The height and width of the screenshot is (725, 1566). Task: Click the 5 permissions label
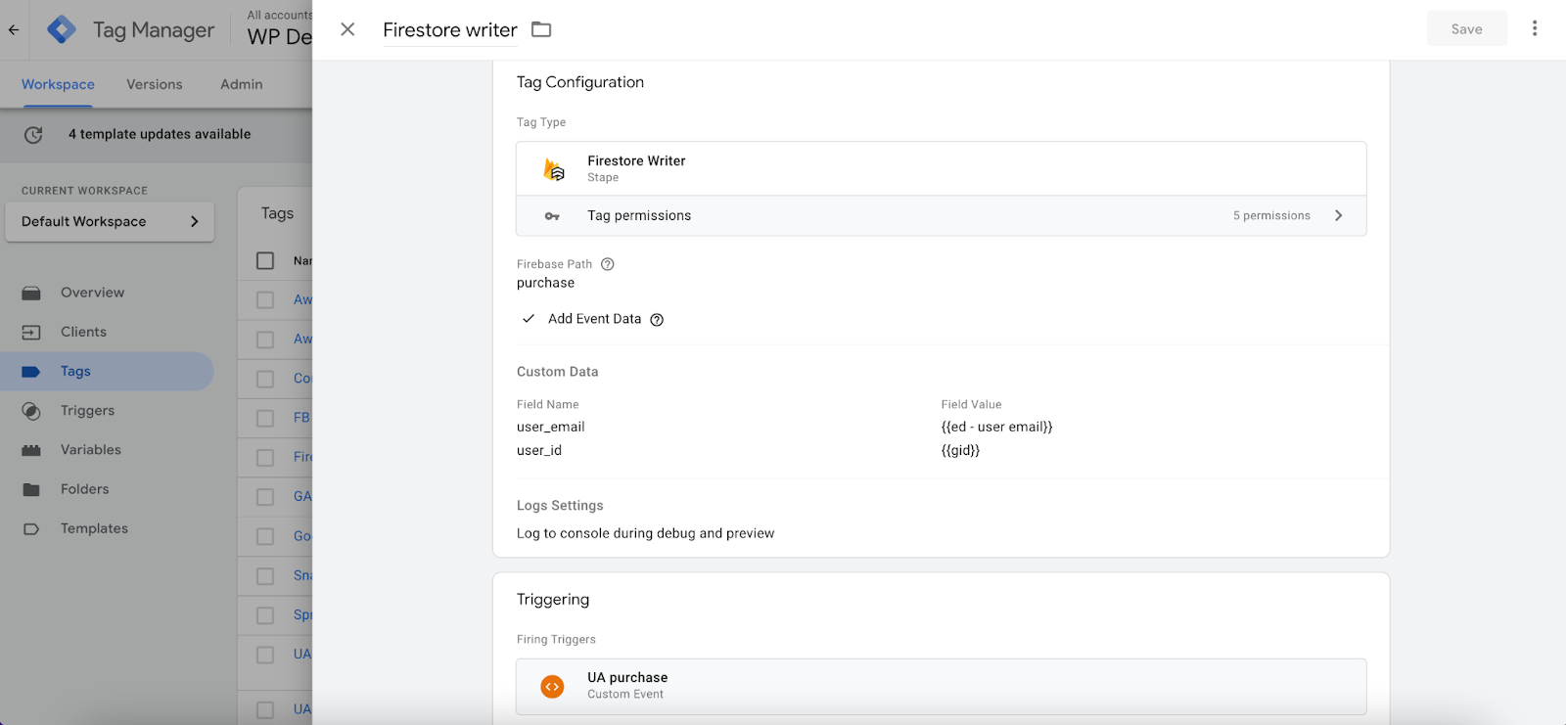[1271, 215]
